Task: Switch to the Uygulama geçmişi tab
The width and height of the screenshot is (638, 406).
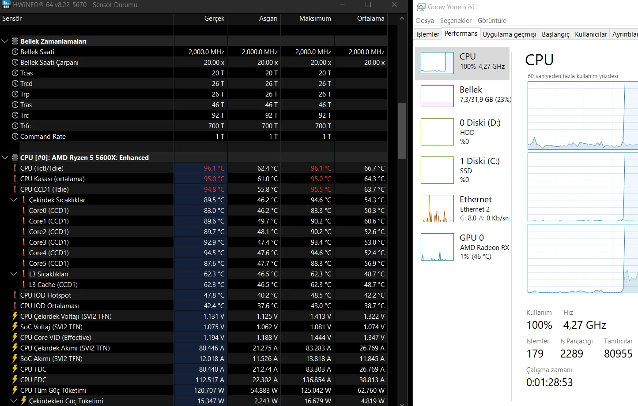Action: pos(509,34)
